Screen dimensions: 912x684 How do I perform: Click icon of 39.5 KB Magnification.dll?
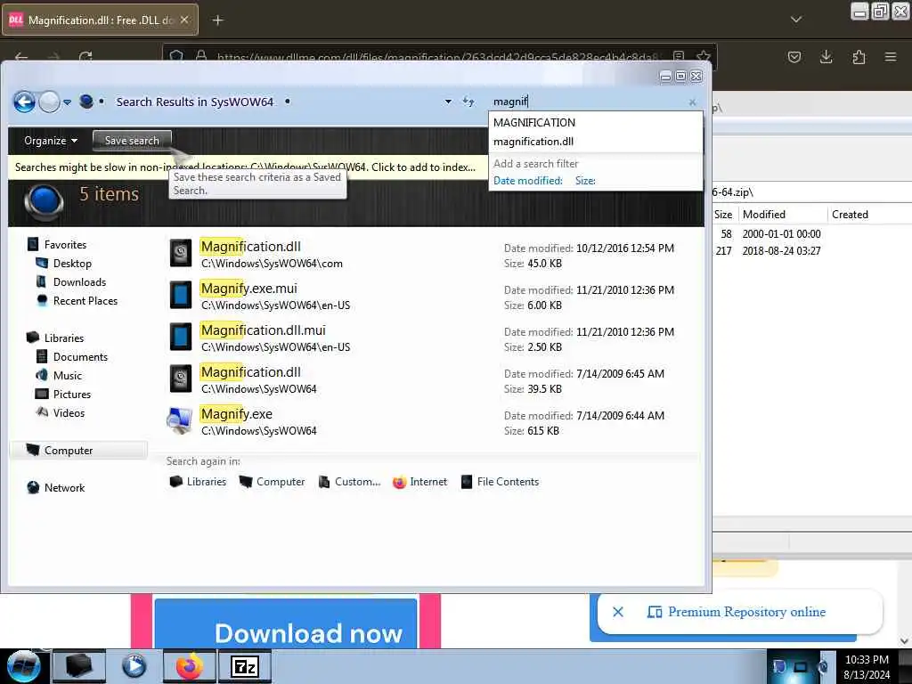click(180, 379)
